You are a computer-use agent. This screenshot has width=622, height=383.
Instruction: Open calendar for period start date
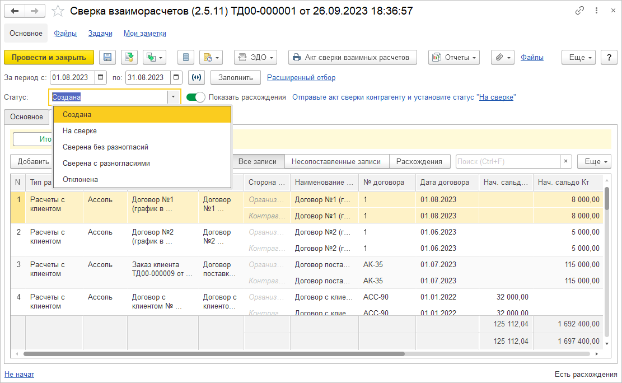pos(101,77)
